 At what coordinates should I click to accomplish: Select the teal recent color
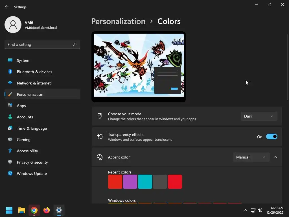point(145,182)
